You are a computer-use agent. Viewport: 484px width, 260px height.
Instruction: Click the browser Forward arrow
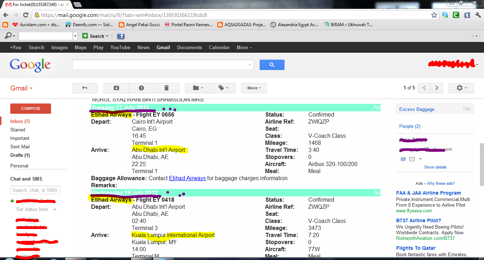[16, 15]
